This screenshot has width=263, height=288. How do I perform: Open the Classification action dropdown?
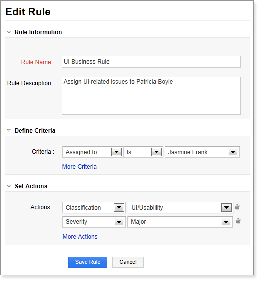(x=94, y=208)
